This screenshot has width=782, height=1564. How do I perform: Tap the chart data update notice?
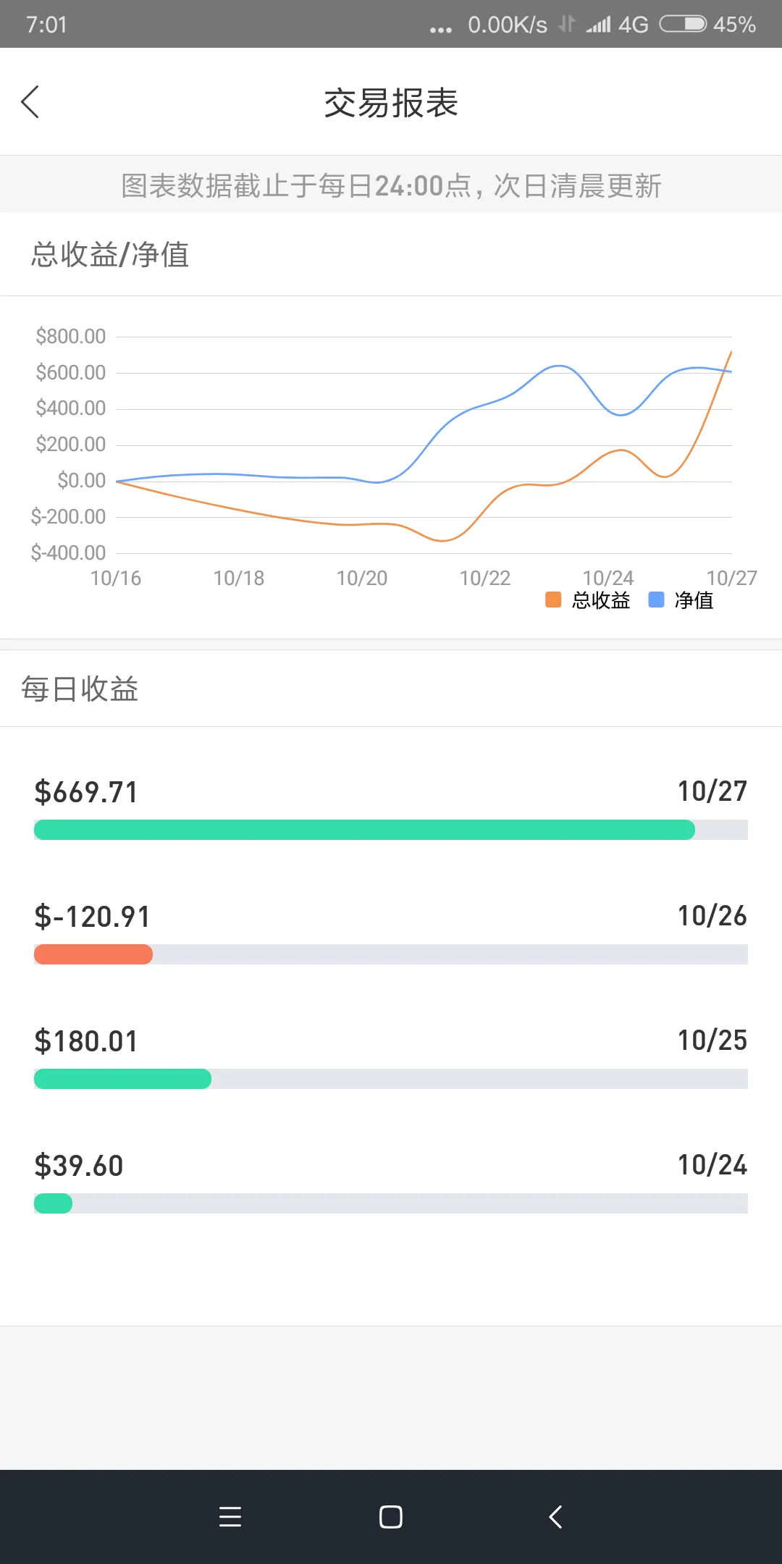click(x=391, y=186)
